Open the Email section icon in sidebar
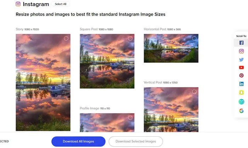 point(241,102)
